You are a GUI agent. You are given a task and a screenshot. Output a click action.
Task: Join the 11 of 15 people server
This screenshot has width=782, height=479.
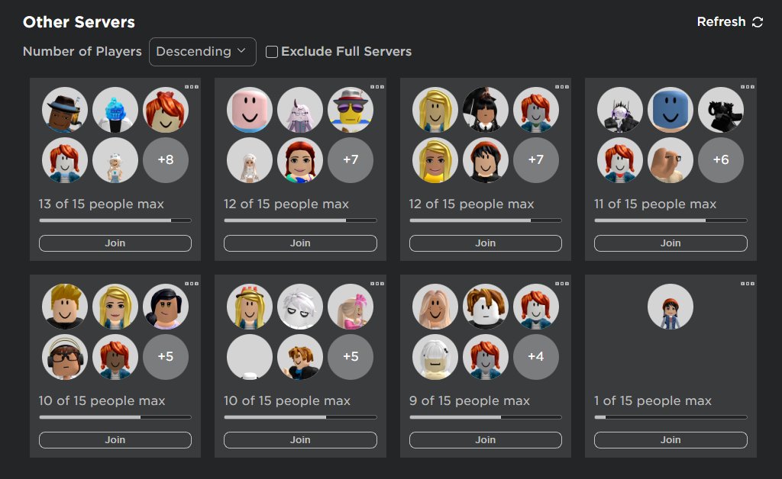pyautogui.click(x=671, y=243)
